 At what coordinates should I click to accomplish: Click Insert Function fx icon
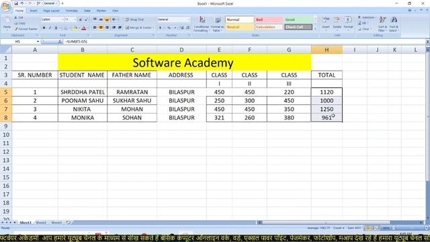pyautogui.click(x=60, y=42)
